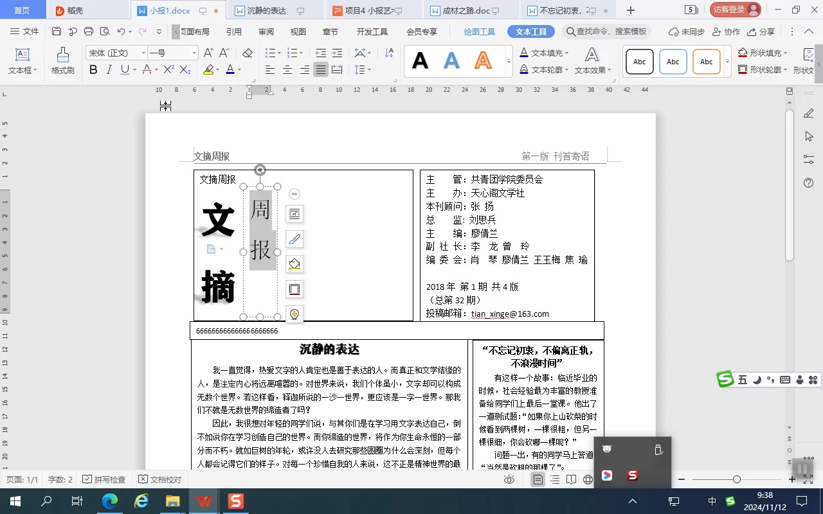This screenshot has height=514, width=823.
Task: Switch to page layout view in status bar
Action: [x=538, y=479]
